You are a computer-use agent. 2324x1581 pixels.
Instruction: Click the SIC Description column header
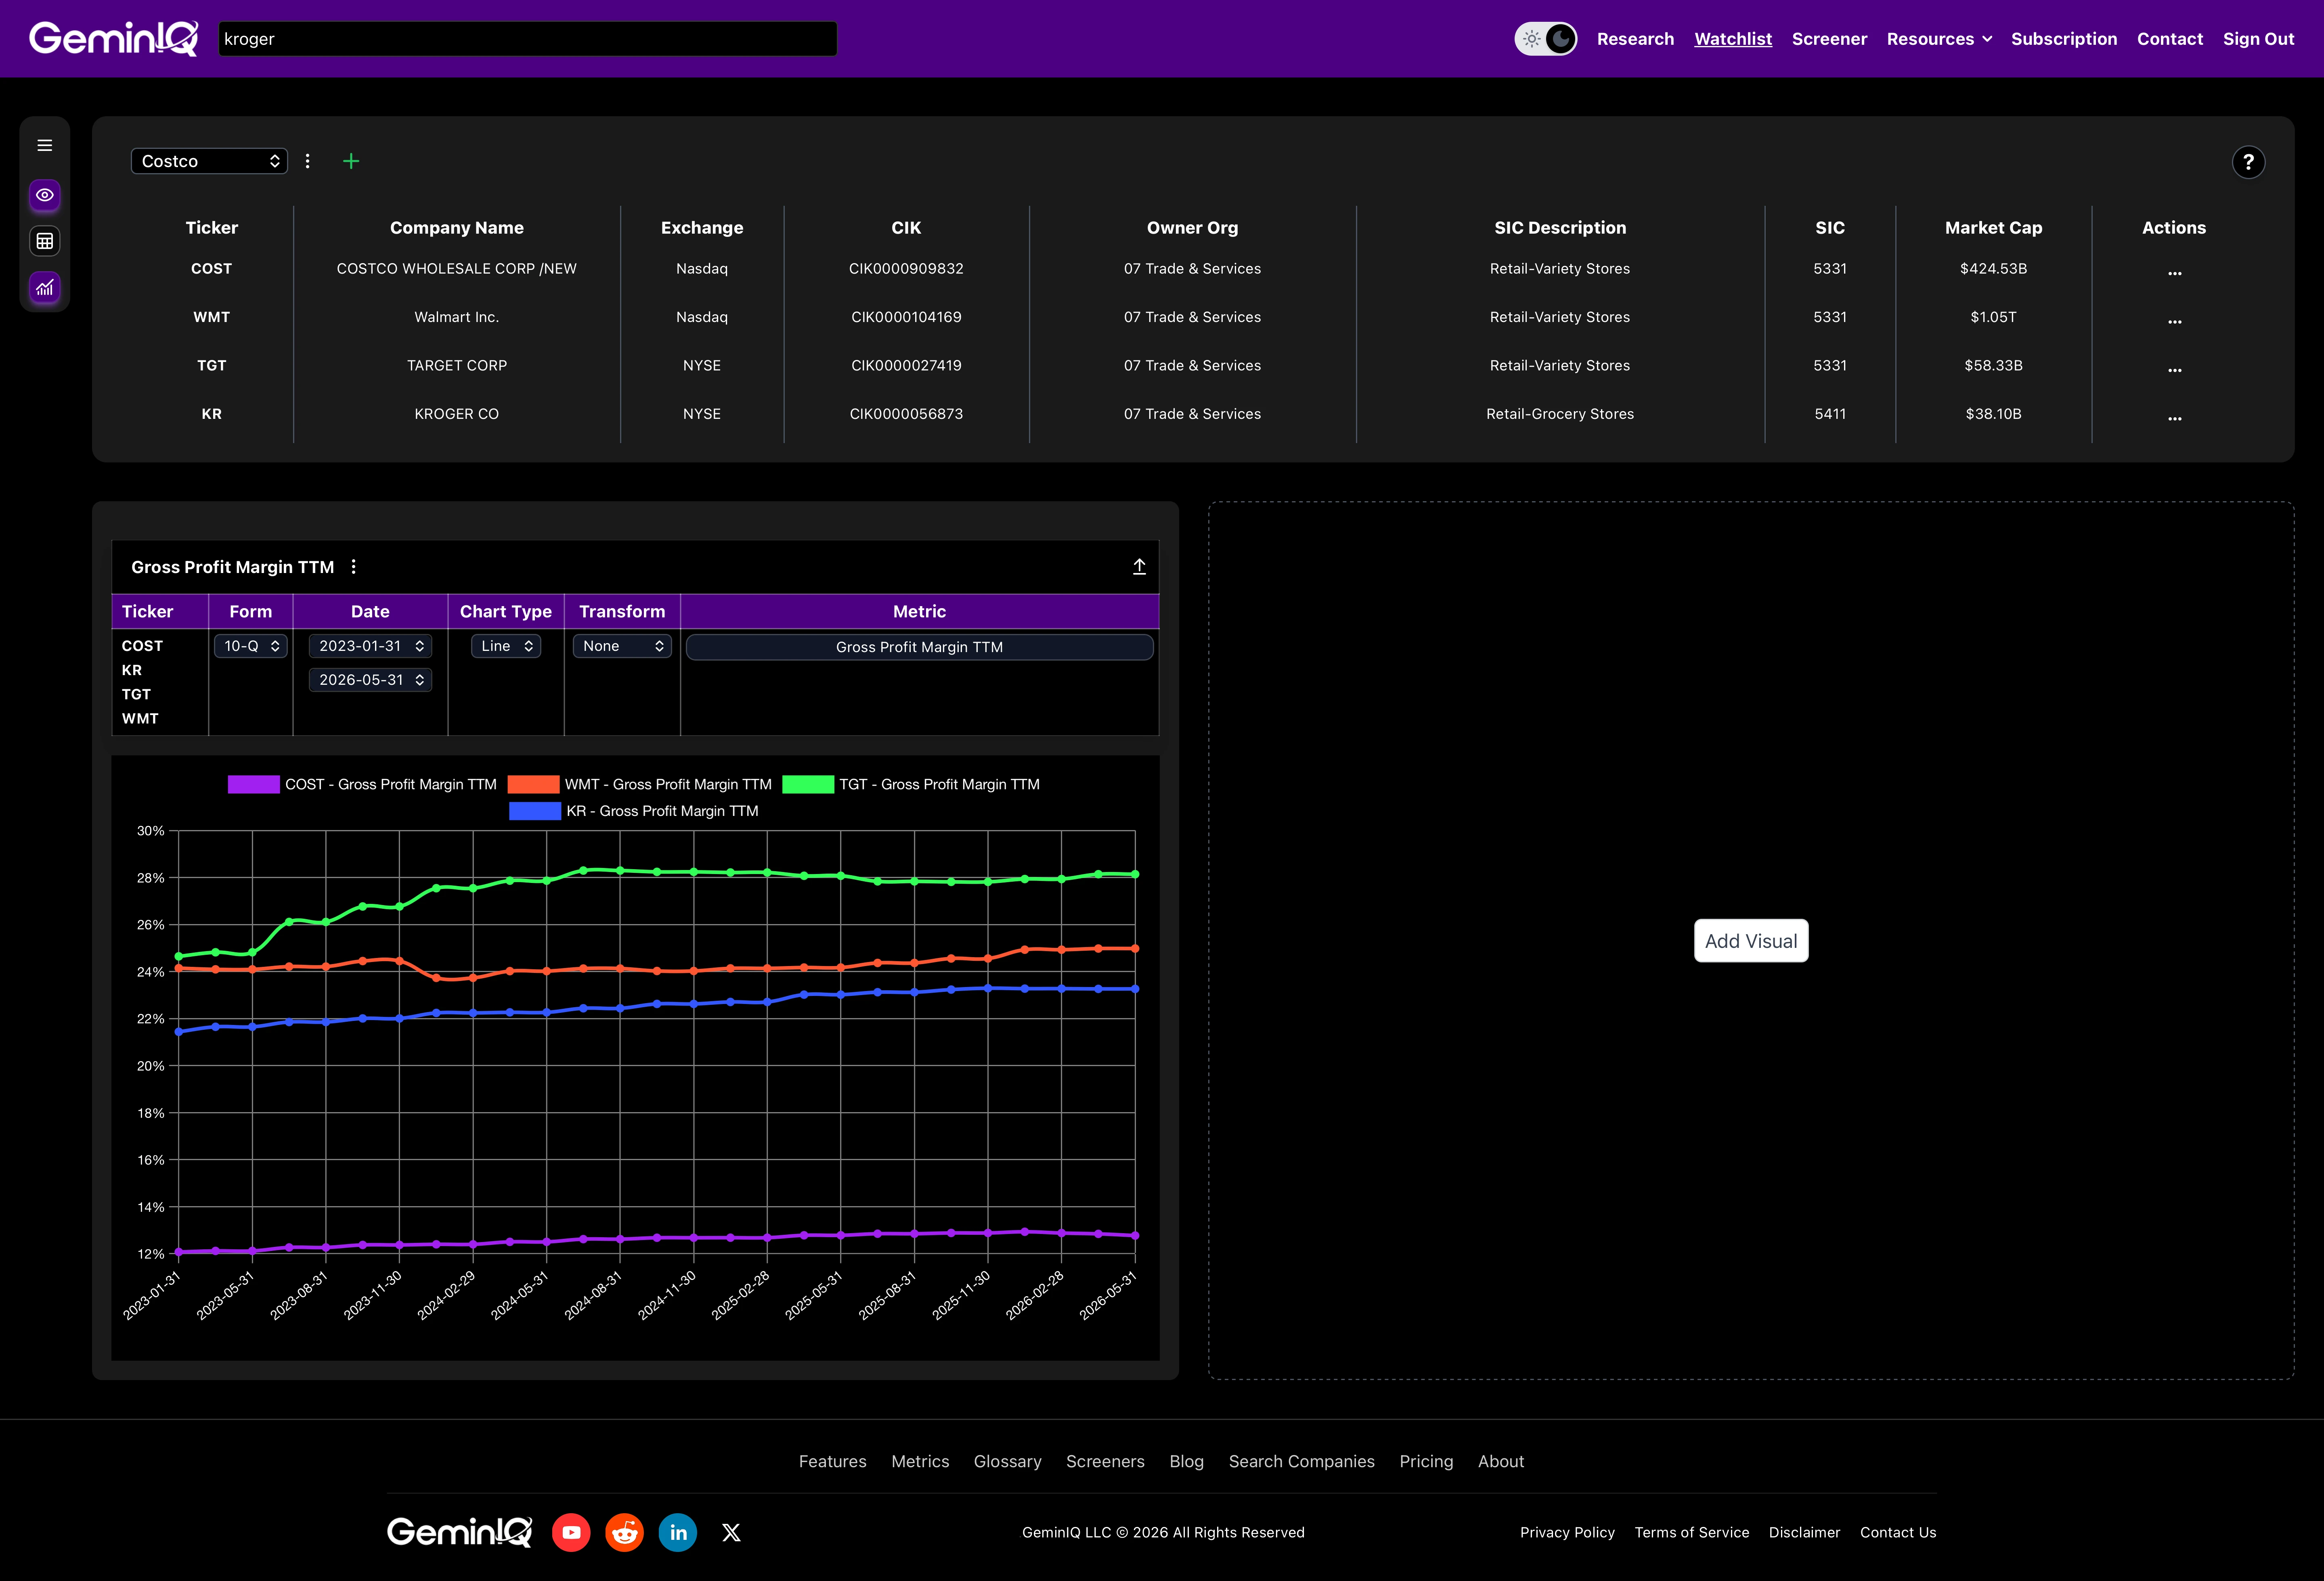coord(1560,228)
